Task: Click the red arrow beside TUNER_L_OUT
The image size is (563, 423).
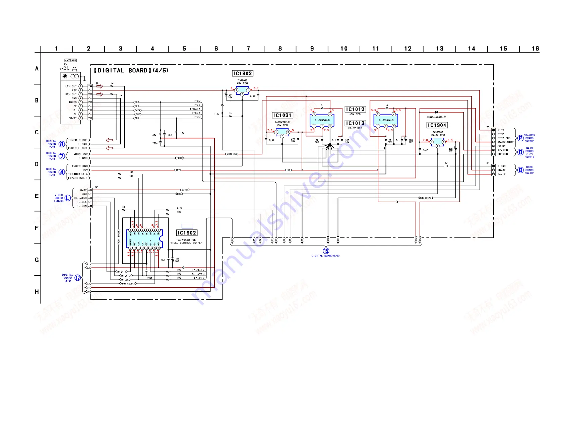Action: tap(109, 148)
